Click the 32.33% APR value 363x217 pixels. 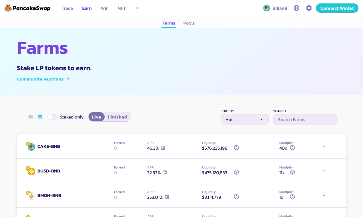(154, 173)
